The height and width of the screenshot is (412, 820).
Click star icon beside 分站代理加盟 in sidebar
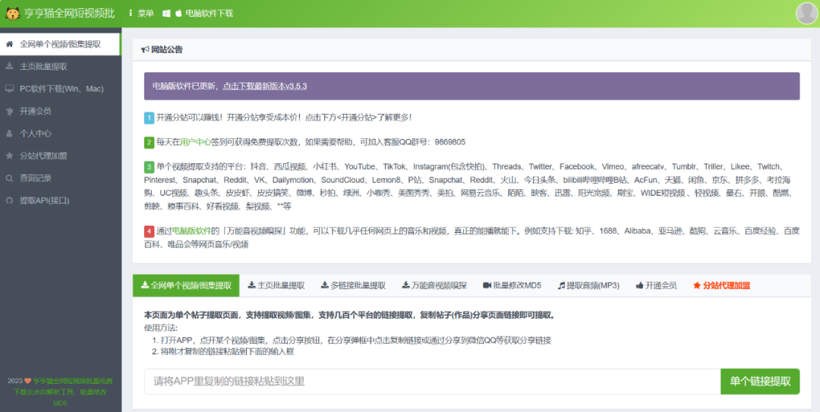(9, 156)
